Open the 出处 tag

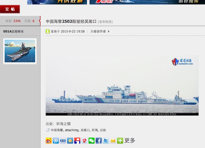pos(103,130)
